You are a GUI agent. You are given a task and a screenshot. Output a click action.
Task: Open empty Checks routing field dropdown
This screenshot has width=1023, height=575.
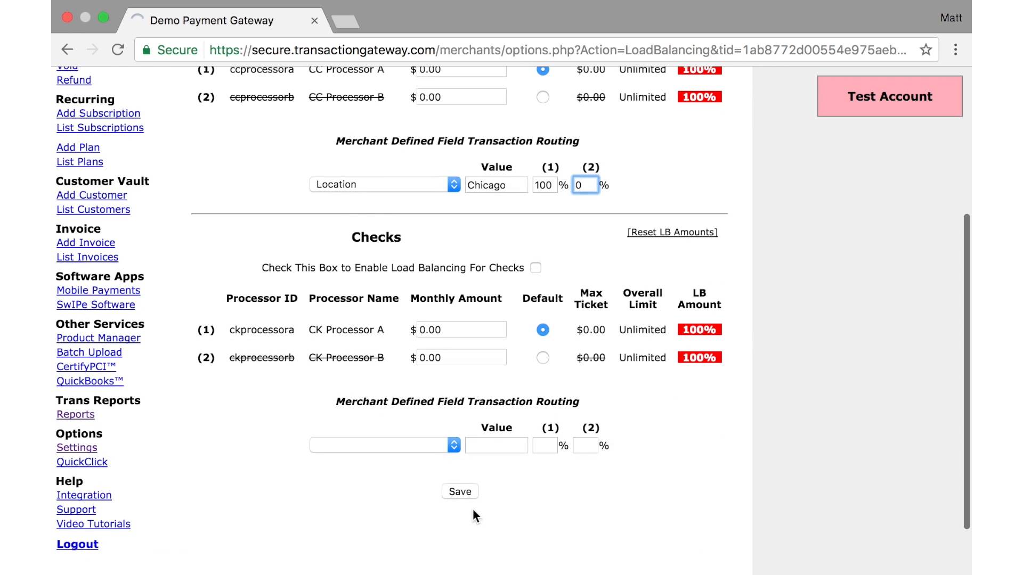coord(385,445)
